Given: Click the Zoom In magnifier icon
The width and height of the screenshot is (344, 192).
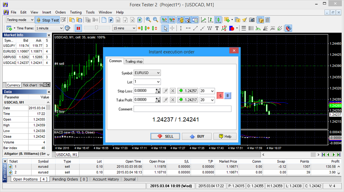Looking at the screenshot, I should (x=148, y=20).
